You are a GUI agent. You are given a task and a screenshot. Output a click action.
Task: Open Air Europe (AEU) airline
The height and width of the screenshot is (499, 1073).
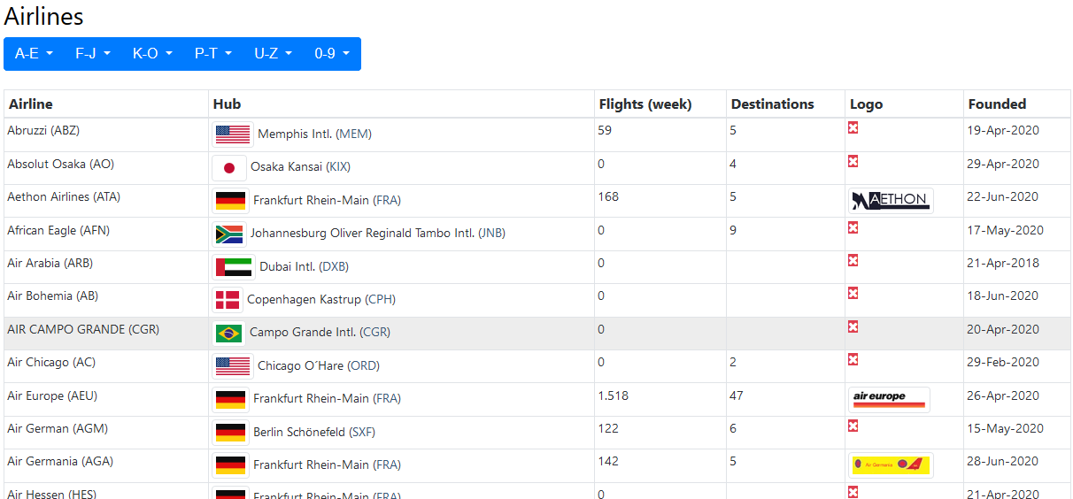(53, 395)
